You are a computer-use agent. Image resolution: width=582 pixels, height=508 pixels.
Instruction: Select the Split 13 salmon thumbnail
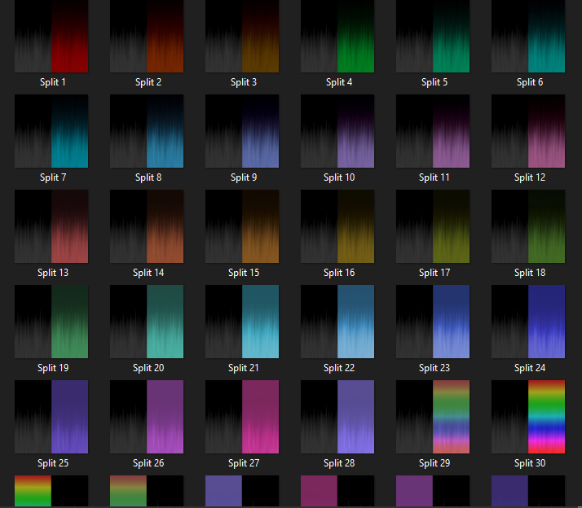51,226
